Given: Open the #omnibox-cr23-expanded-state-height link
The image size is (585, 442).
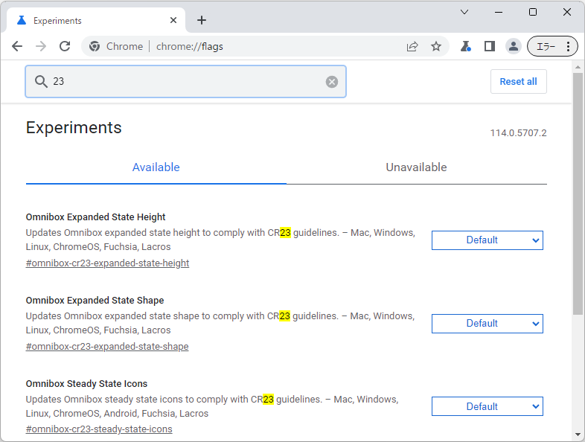Looking at the screenshot, I should click(107, 263).
